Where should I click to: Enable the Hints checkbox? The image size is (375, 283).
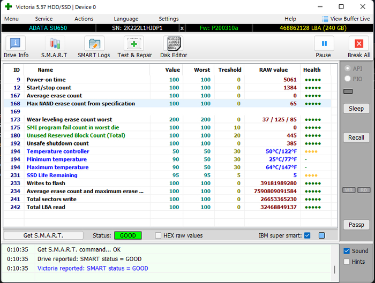(x=347, y=262)
